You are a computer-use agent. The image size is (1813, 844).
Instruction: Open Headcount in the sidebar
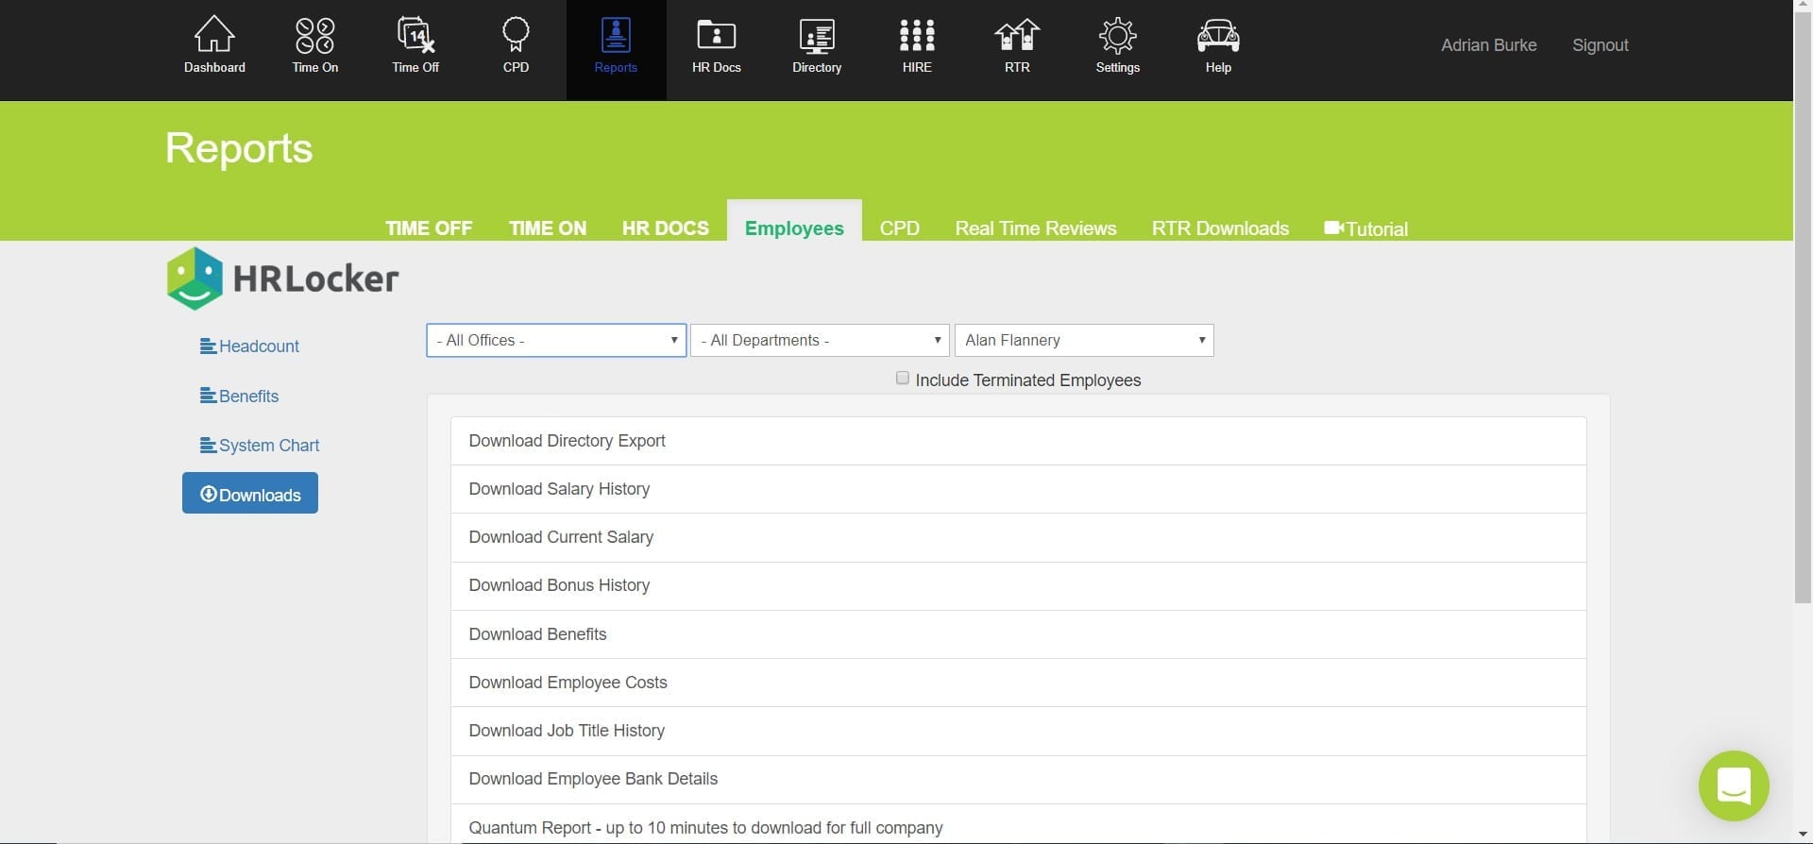point(250,346)
